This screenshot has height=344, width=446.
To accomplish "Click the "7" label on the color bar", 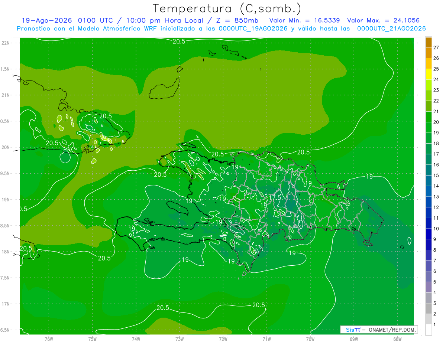I will click(435, 261).
